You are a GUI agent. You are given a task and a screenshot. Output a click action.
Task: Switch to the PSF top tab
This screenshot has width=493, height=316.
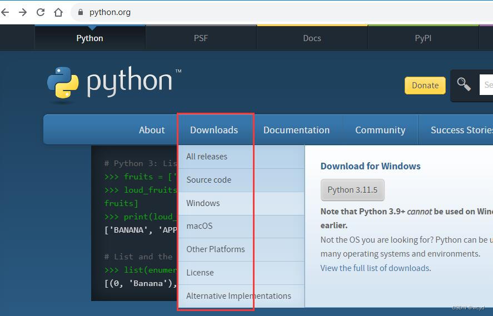(201, 38)
